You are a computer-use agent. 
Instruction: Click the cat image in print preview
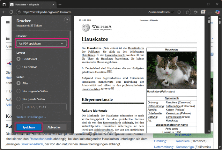coord(172,71)
